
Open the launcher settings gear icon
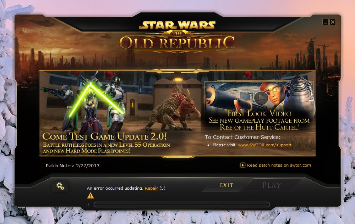60,186
